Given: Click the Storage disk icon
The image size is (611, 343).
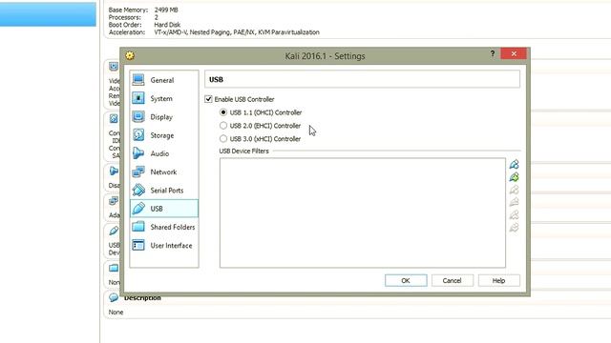Looking at the screenshot, I should 138,134.
